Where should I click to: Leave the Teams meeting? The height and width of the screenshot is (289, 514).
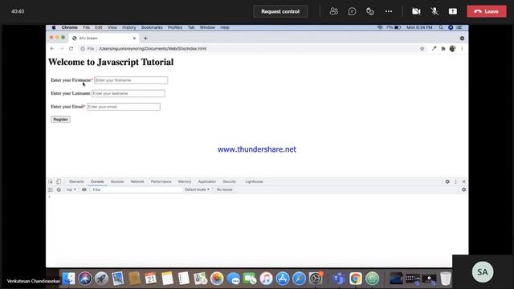487,11
